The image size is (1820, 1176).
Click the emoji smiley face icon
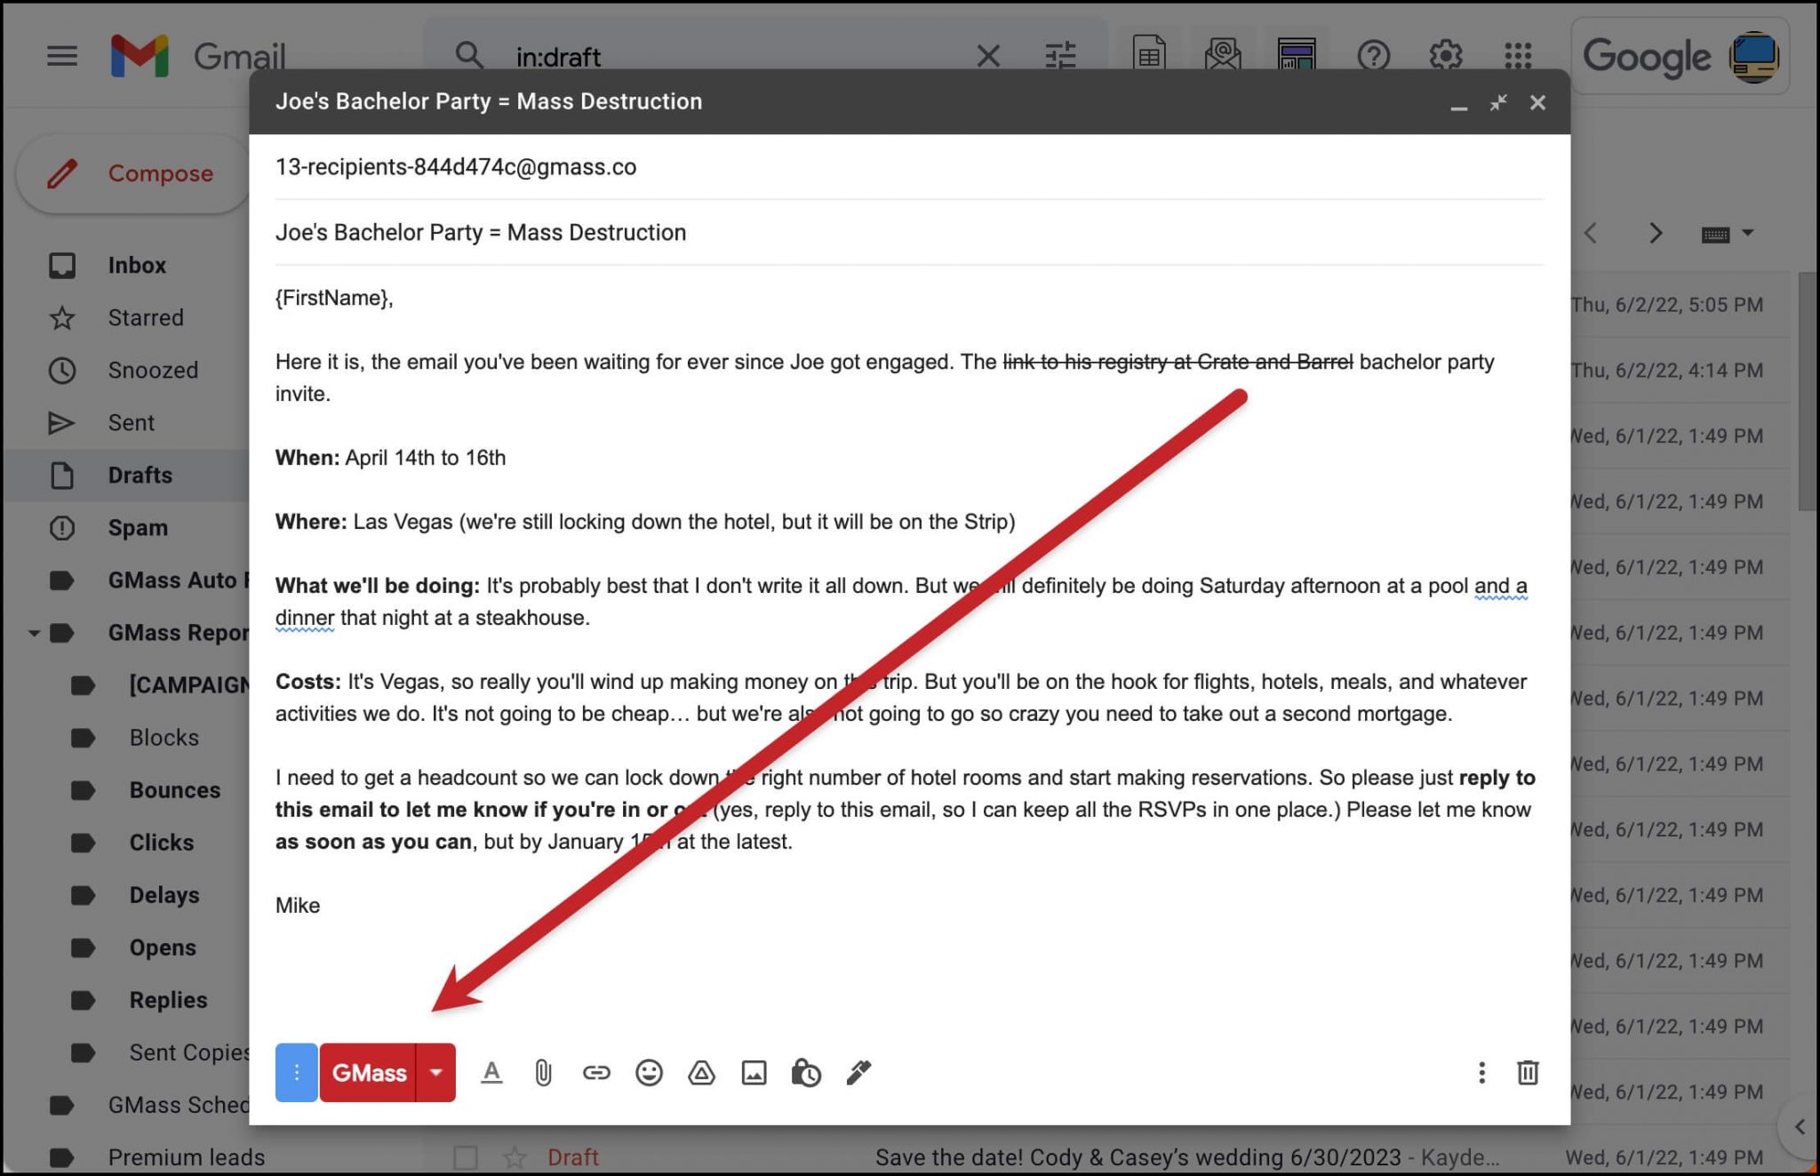(x=647, y=1073)
